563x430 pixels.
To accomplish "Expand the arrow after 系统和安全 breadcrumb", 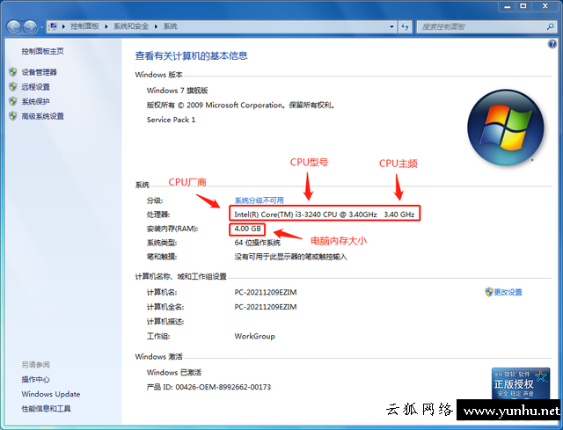I will point(157,26).
